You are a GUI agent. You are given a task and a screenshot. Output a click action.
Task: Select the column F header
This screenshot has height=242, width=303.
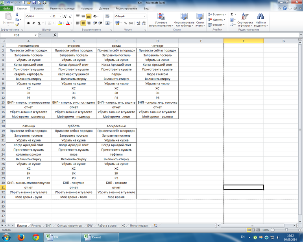(243, 41)
